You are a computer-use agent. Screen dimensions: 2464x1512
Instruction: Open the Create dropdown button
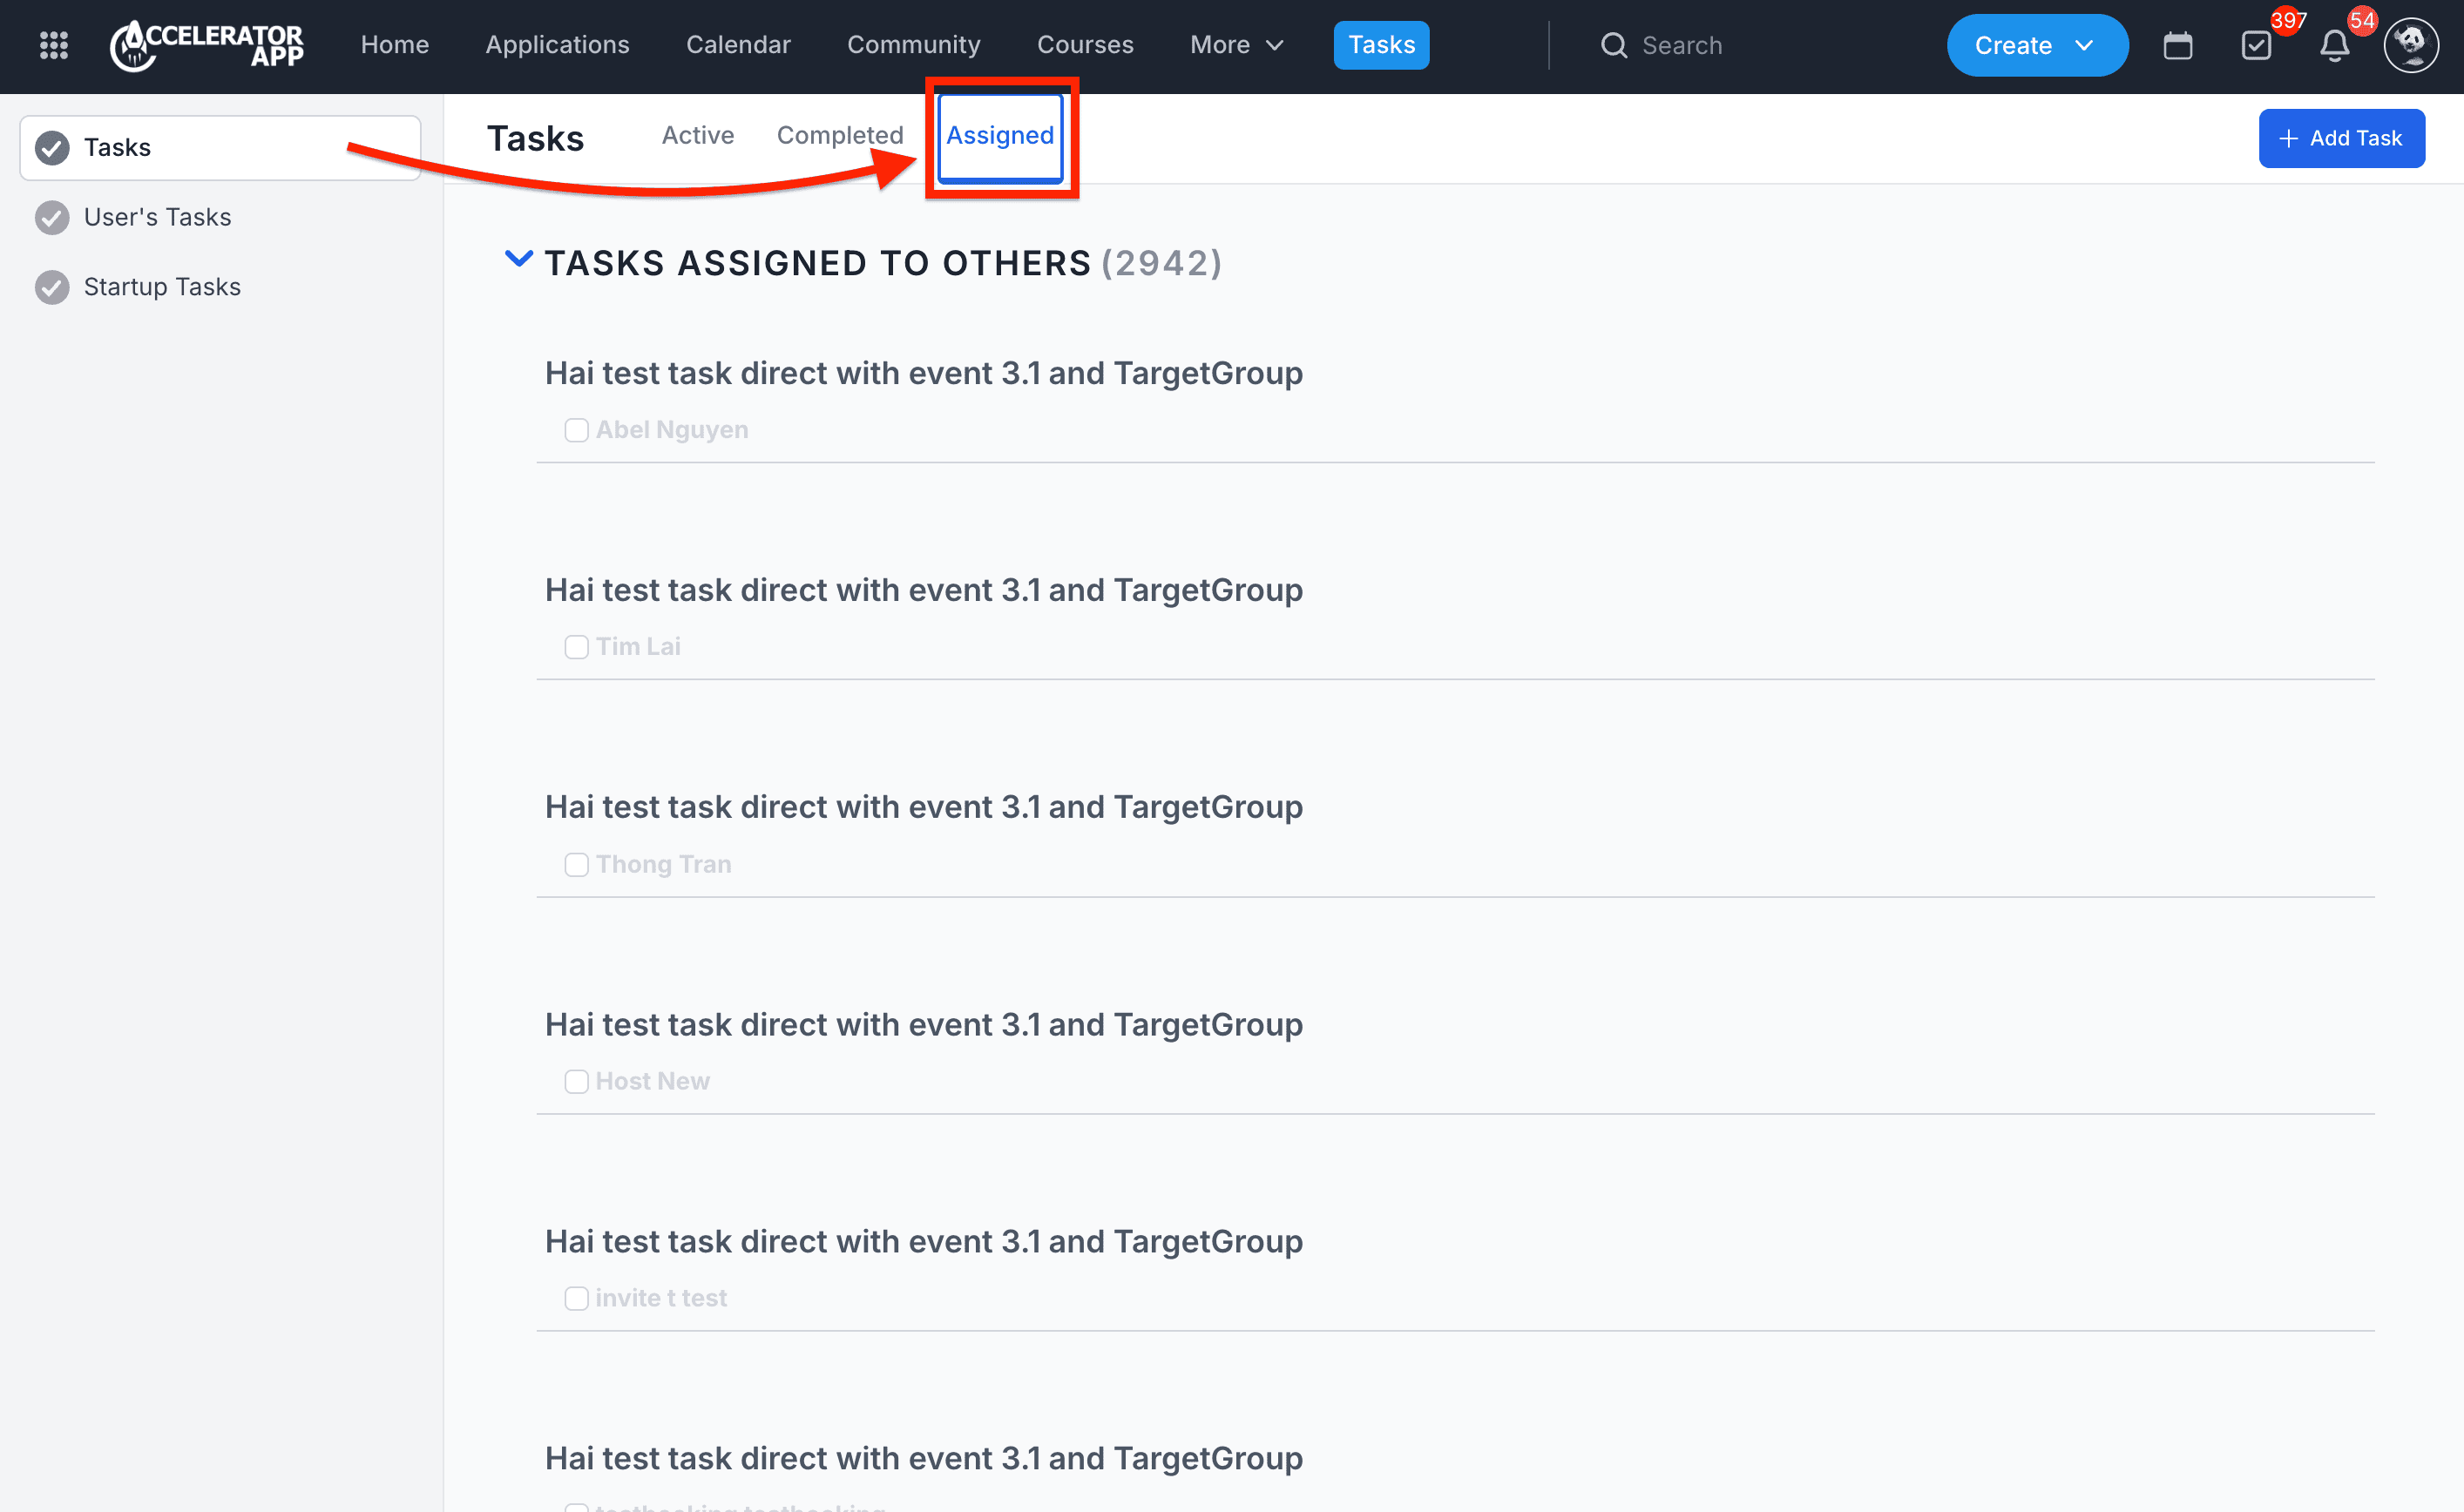[2037, 45]
